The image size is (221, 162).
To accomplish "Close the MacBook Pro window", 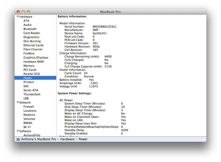I will pos(18,12).
